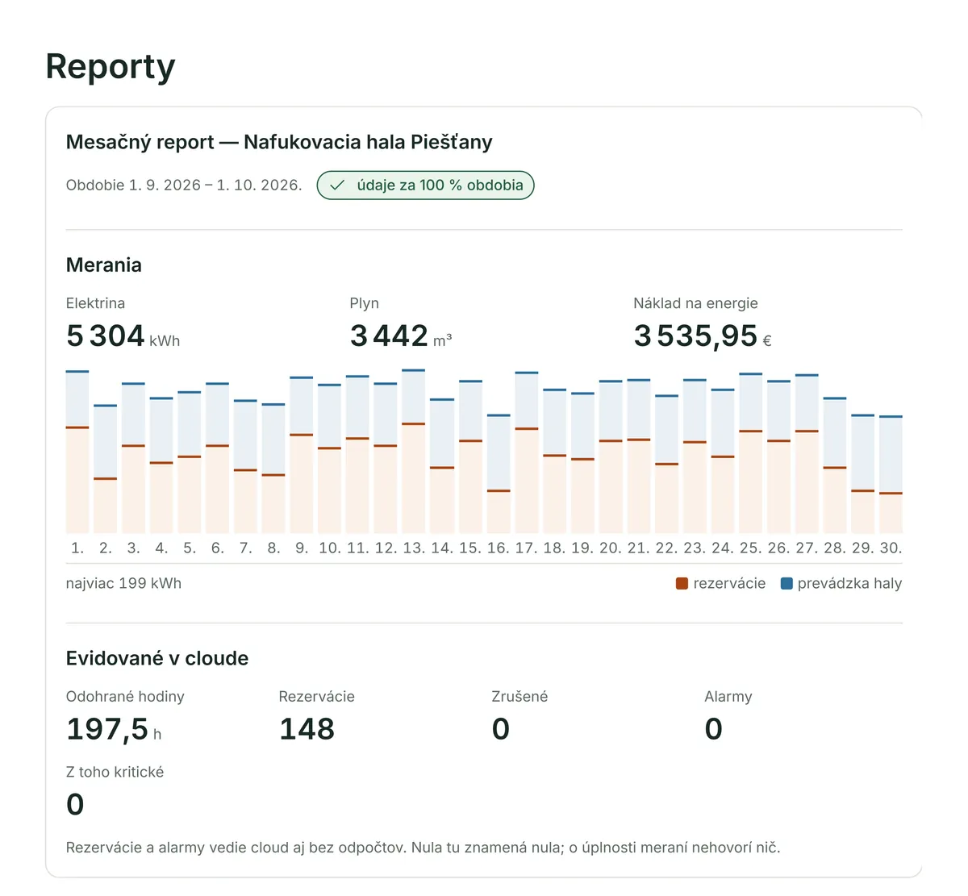
Task: Click the 'Reporty' page heading
Action: click(111, 66)
